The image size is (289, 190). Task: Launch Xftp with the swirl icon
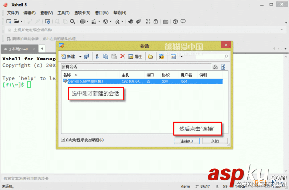pyautogui.click(x=131, y=21)
